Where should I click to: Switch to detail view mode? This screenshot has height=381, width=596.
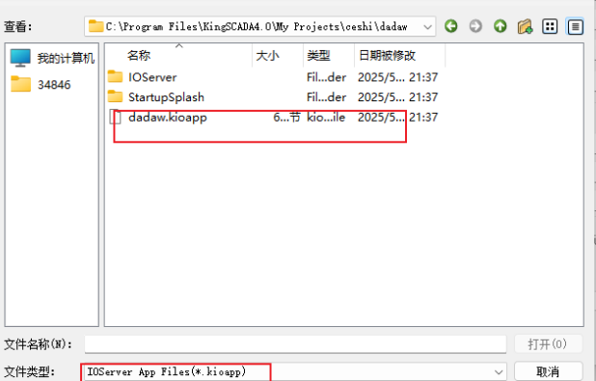click(x=575, y=26)
